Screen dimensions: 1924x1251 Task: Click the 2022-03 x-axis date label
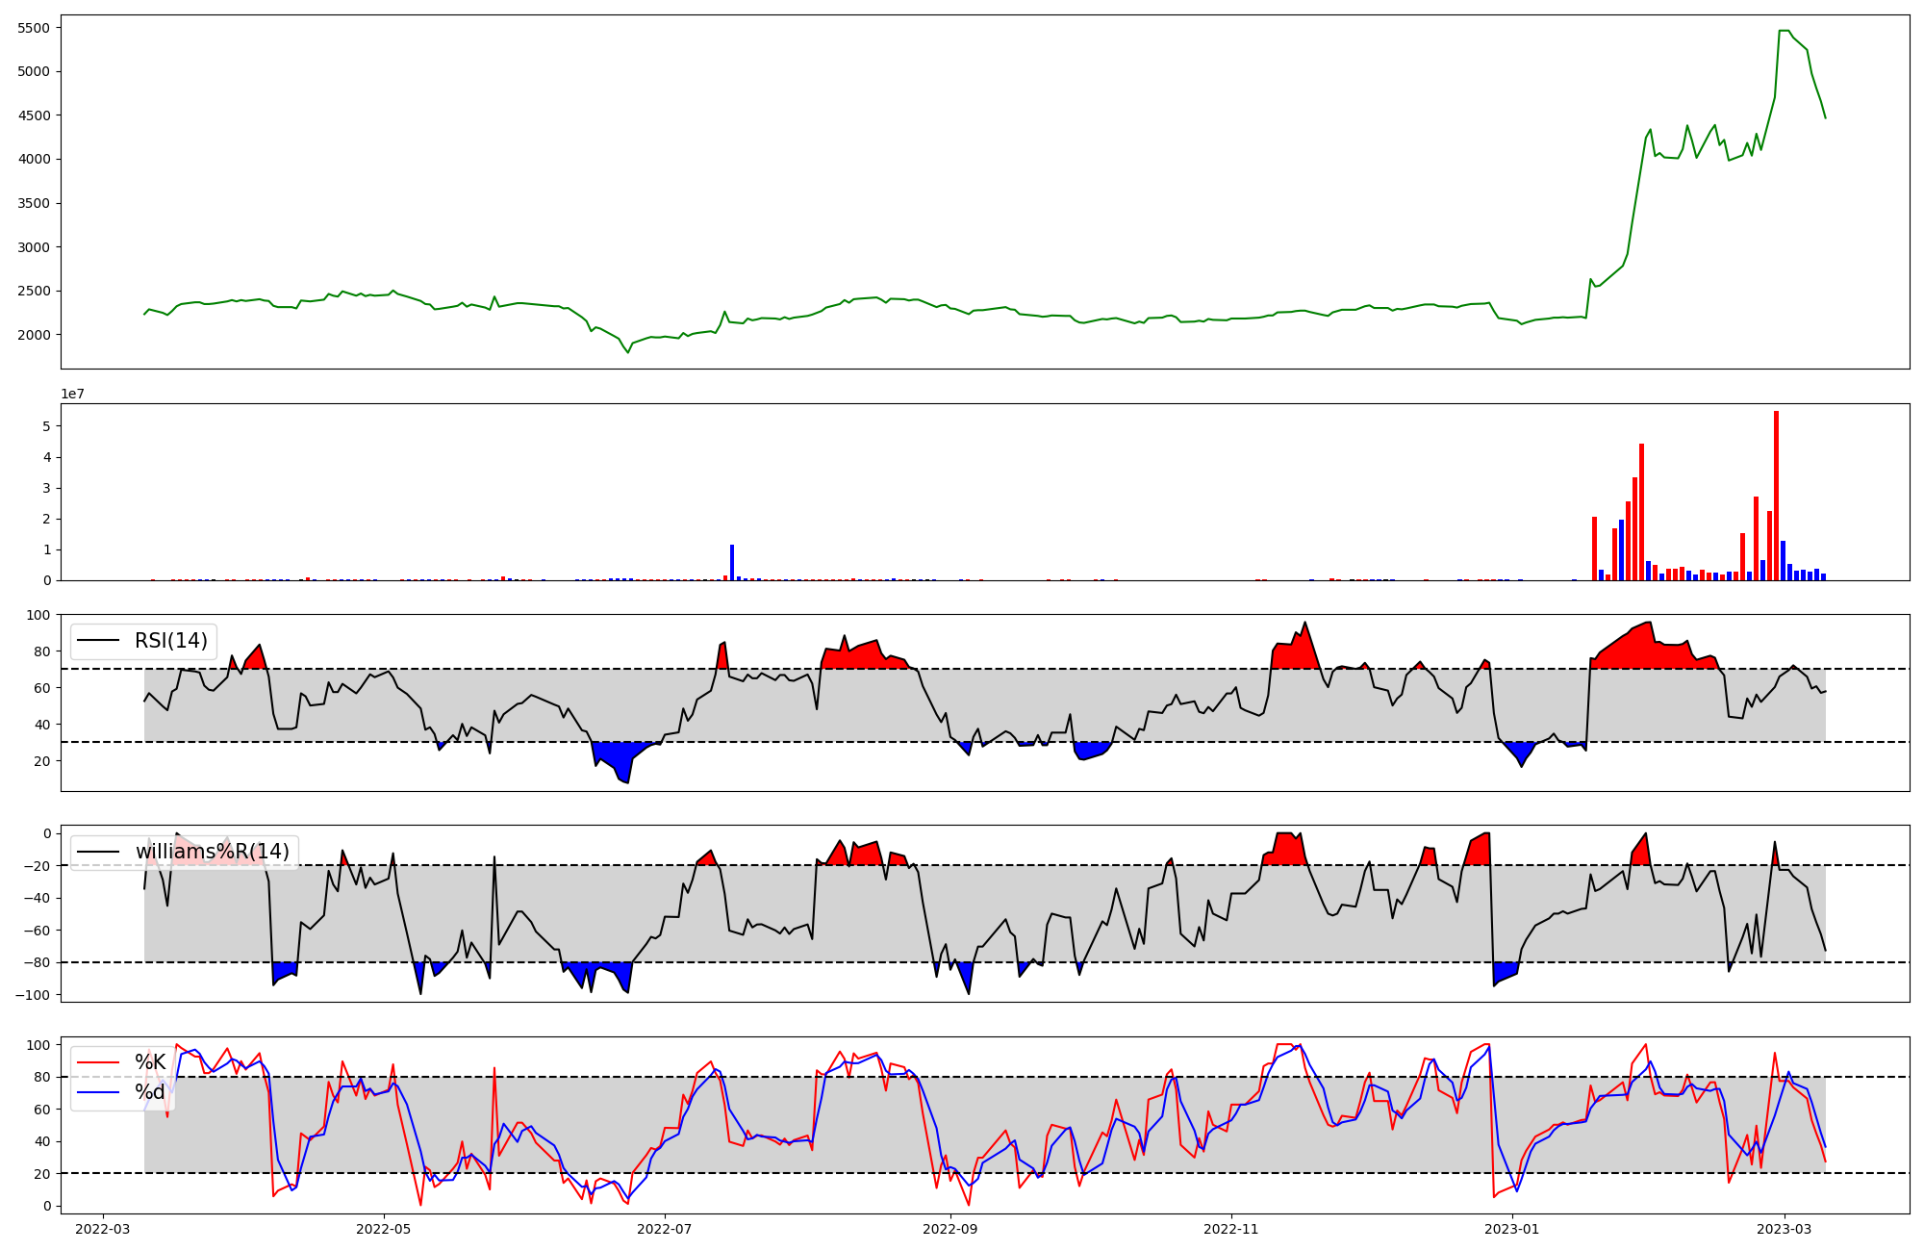tap(103, 1228)
